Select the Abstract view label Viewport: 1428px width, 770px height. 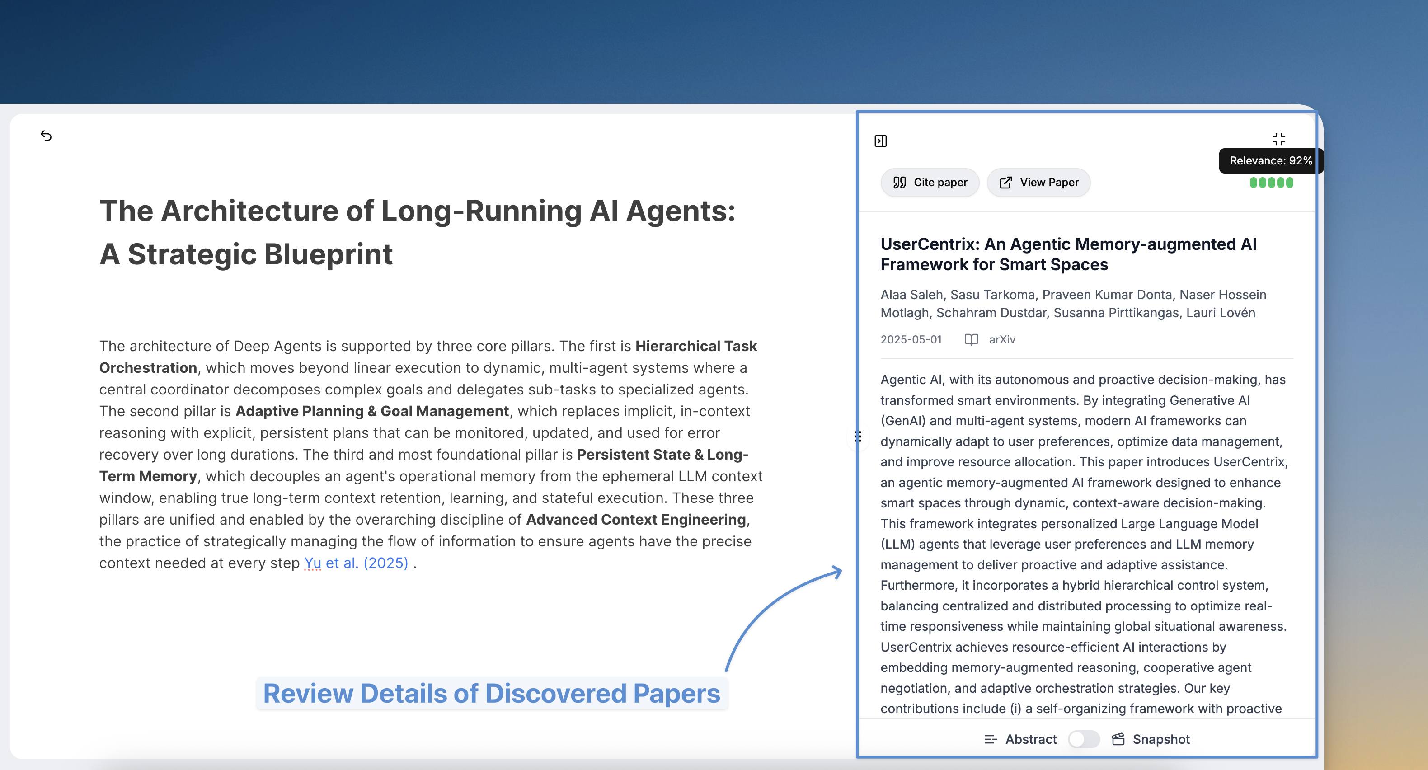point(1030,740)
